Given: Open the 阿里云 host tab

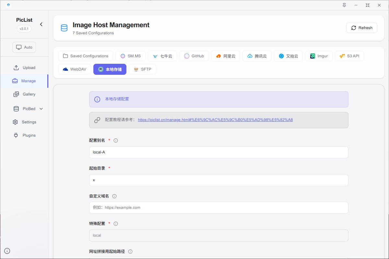Looking at the screenshot, I should (x=226, y=56).
